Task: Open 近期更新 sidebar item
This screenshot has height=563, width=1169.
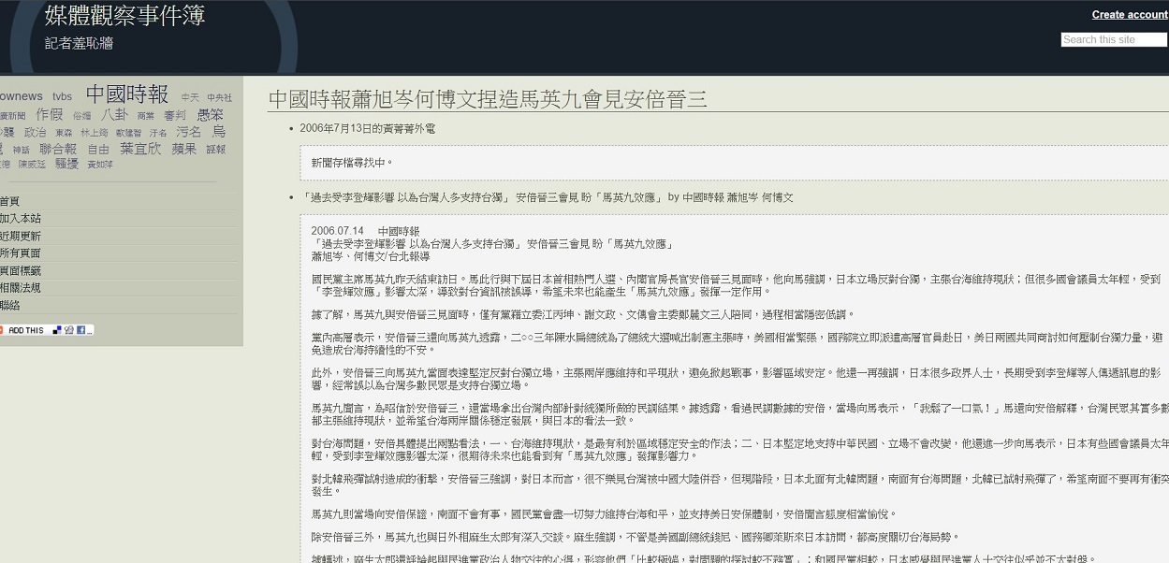Action: pos(20,236)
